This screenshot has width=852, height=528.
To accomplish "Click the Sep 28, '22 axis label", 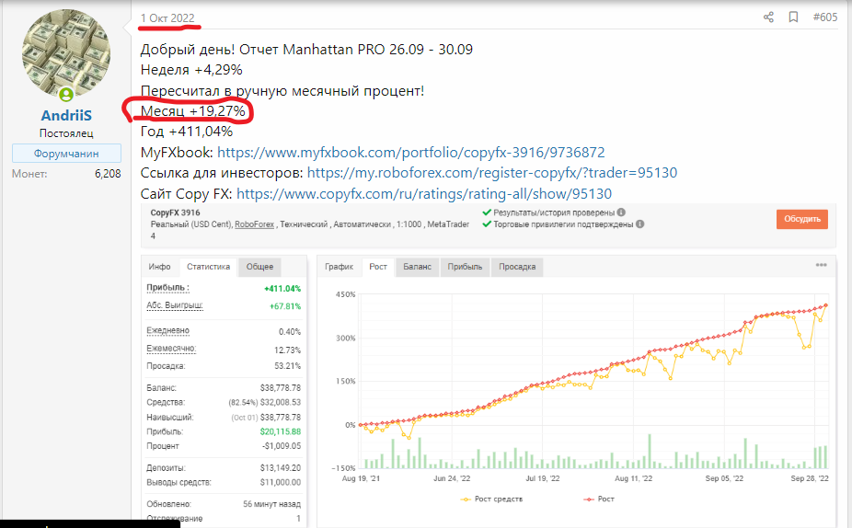I will point(810,478).
